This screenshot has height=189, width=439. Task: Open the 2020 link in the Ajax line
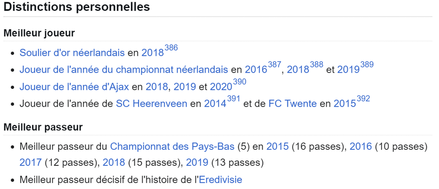coord(221,87)
